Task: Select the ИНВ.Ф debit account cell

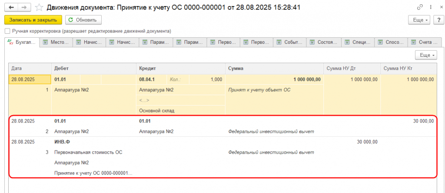Action: [x=94, y=142]
